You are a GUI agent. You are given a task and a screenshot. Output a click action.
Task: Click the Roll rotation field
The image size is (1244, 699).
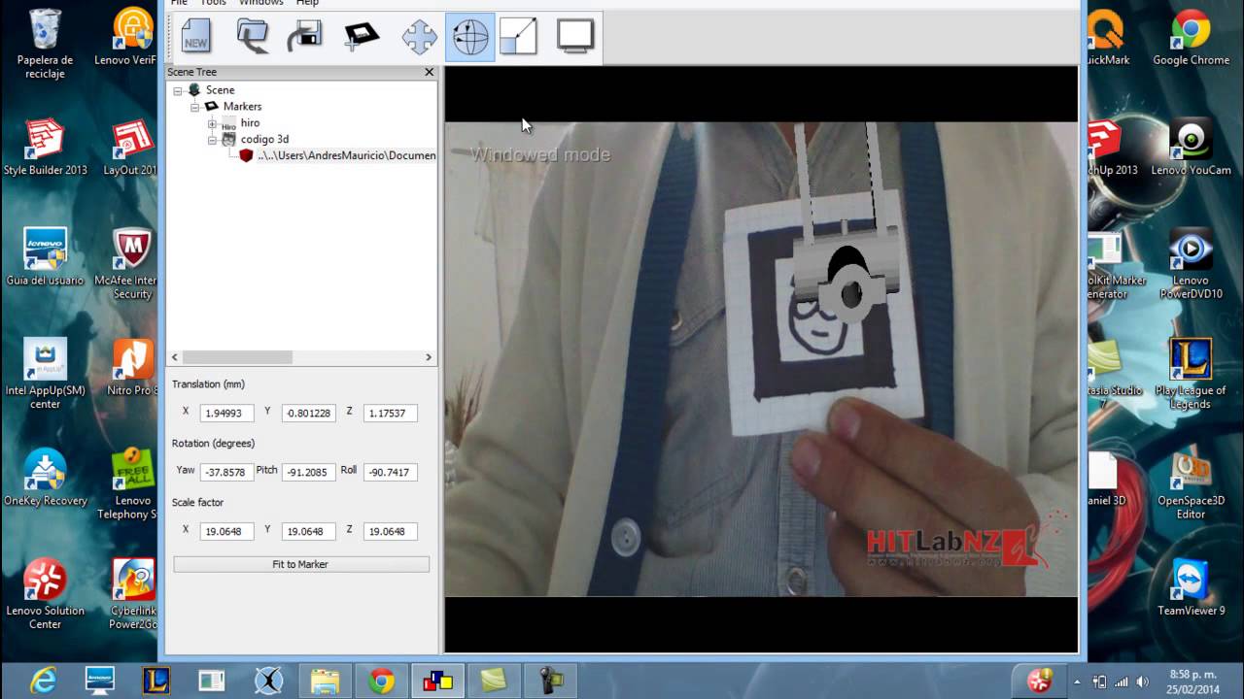pos(390,472)
